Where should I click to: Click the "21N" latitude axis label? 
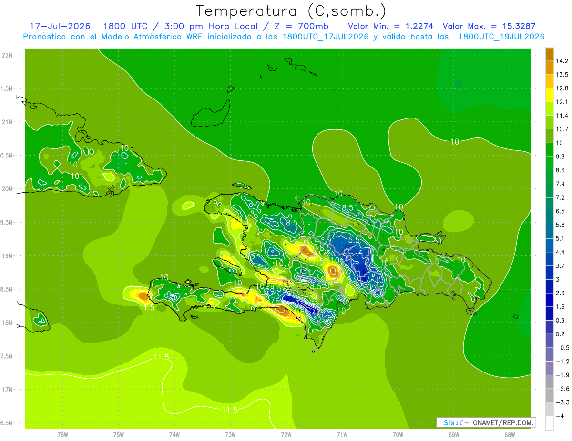8,122
